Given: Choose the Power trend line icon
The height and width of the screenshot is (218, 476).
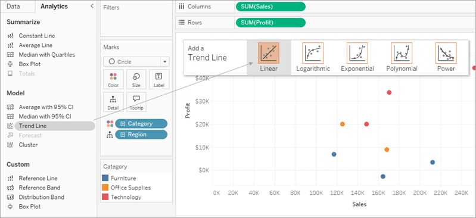Looking at the screenshot, I should [446, 53].
